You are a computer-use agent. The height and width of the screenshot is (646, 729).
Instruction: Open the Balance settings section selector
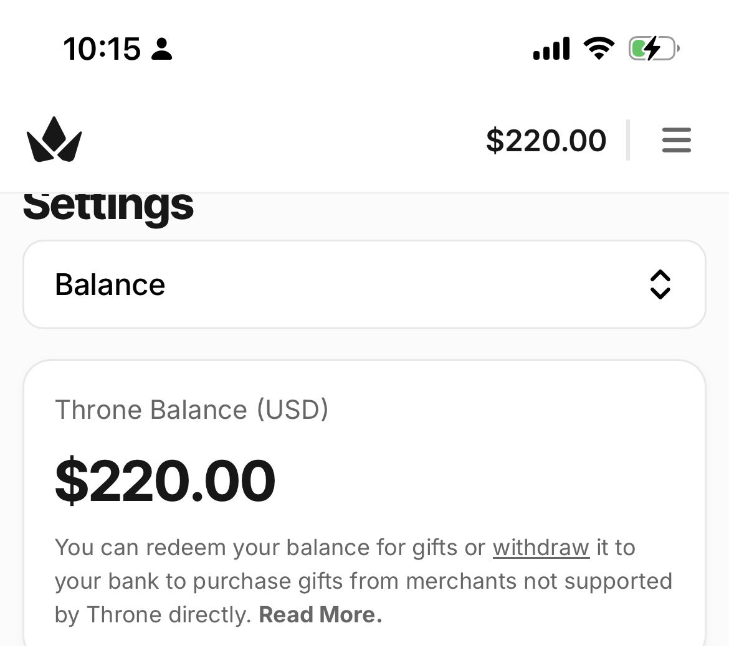pyautogui.click(x=364, y=284)
